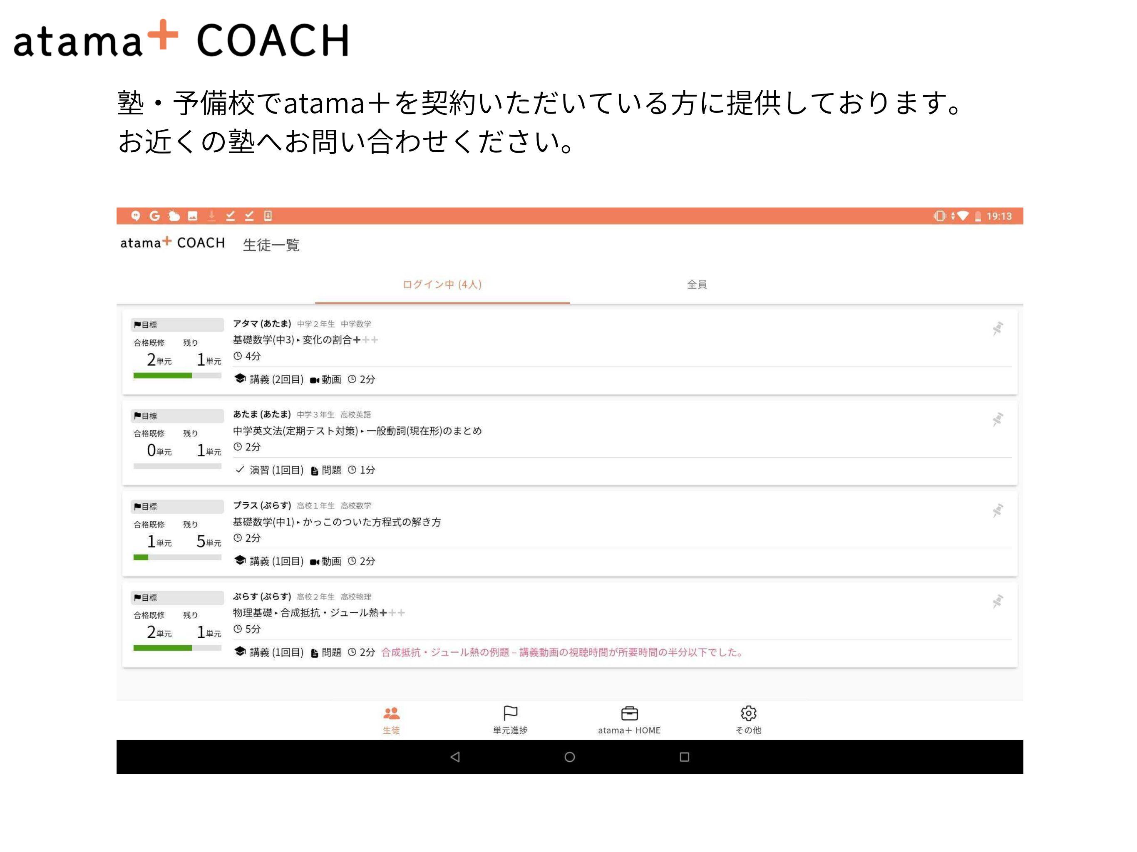Click the 高校物理 subject label
The width and height of the screenshot is (1137, 852).
pyautogui.click(x=356, y=597)
